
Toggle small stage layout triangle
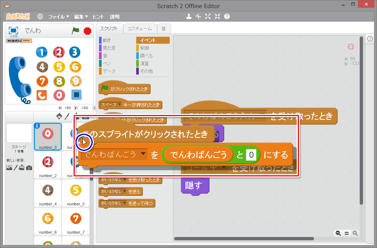(x=94, y=108)
